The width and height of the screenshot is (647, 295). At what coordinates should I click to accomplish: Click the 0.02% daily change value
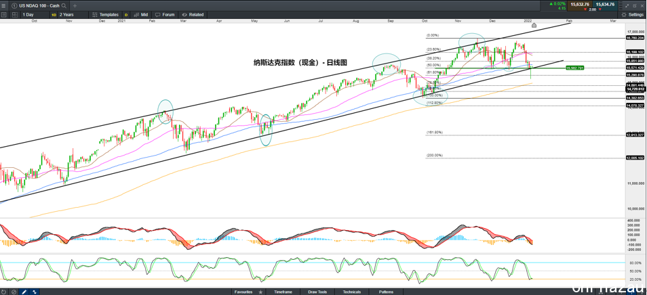click(x=558, y=3)
